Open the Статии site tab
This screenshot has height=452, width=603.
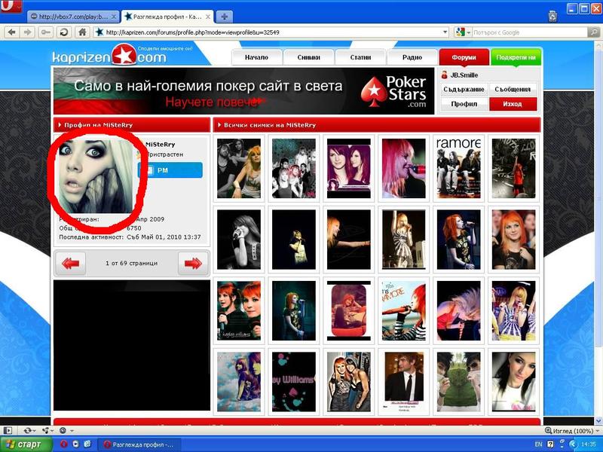point(360,57)
